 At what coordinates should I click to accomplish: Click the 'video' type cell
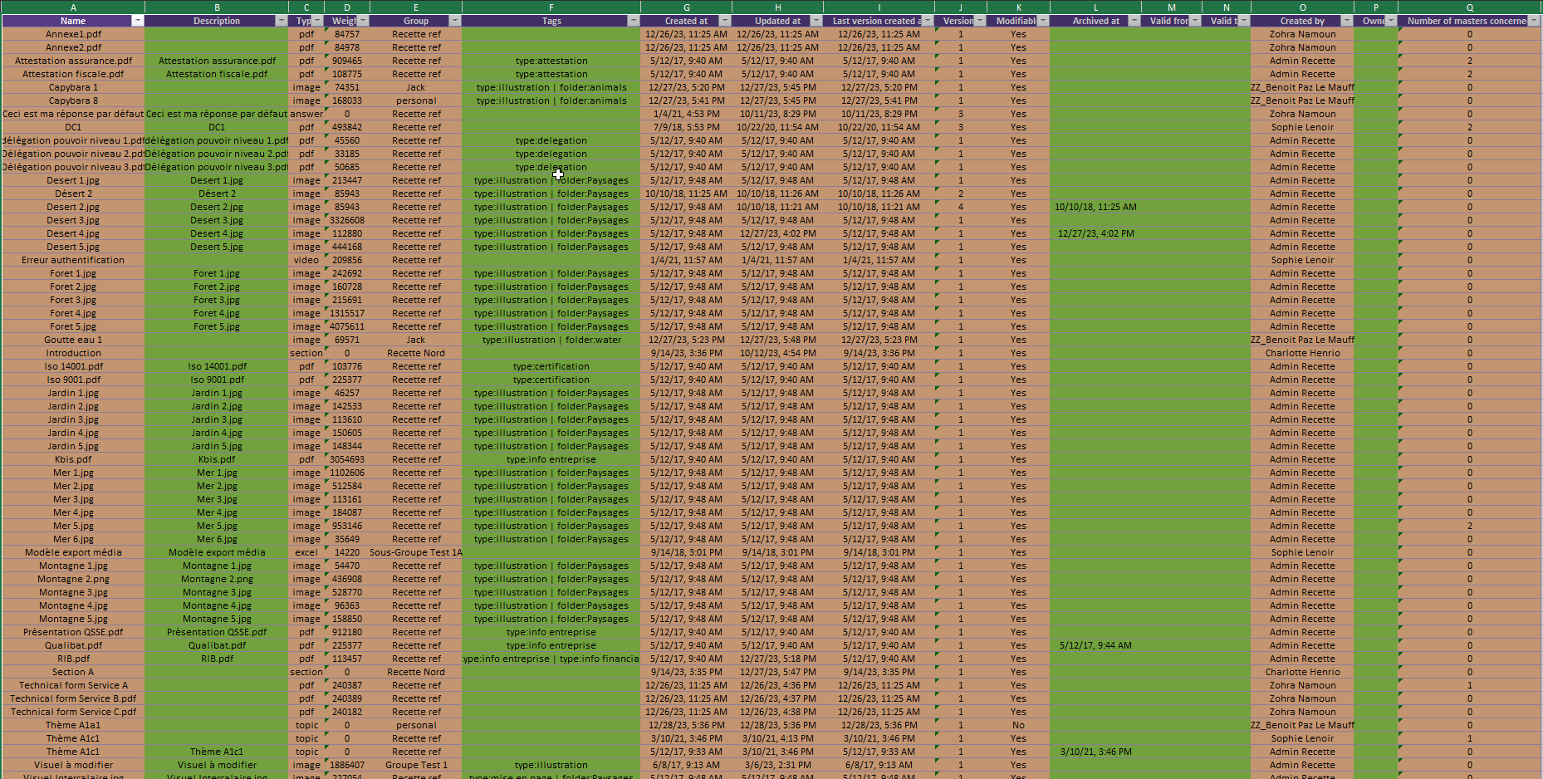(306, 260)
